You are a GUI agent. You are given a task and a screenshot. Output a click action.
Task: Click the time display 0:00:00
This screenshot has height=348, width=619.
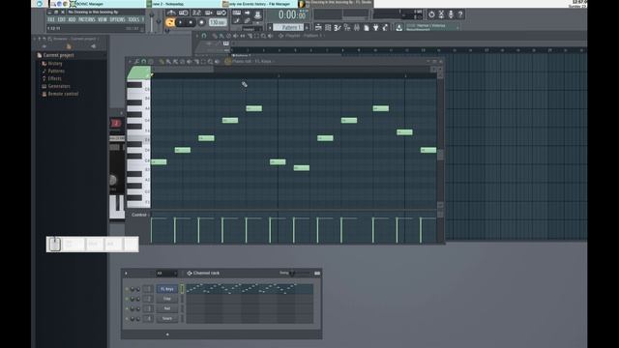(x=291, y=15)
